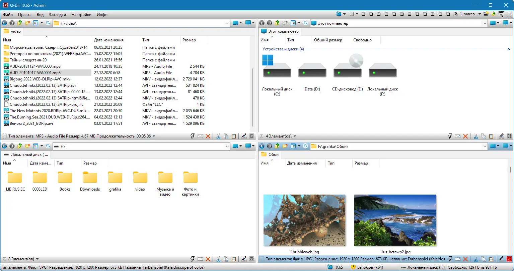The height and width of the screenshot is (271, 514).
Task: Open the 1_marco layout dropdown
Action: pos(480,14)
